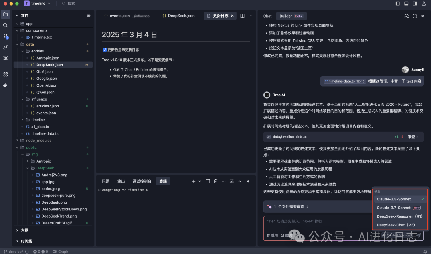Open the 问题 panel tab
This screenshot has width=431, height=254.
point(105,181)
